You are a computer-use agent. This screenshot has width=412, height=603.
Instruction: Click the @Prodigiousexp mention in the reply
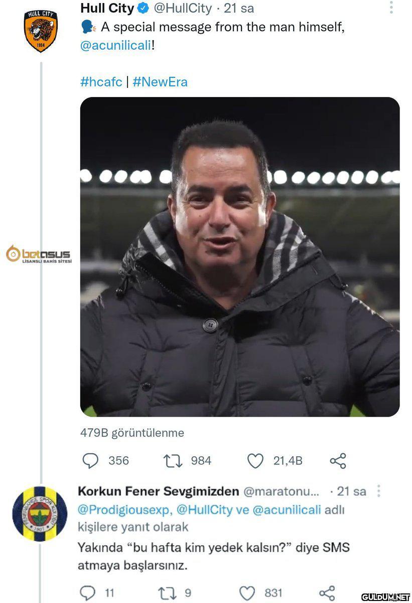[123, 510]
